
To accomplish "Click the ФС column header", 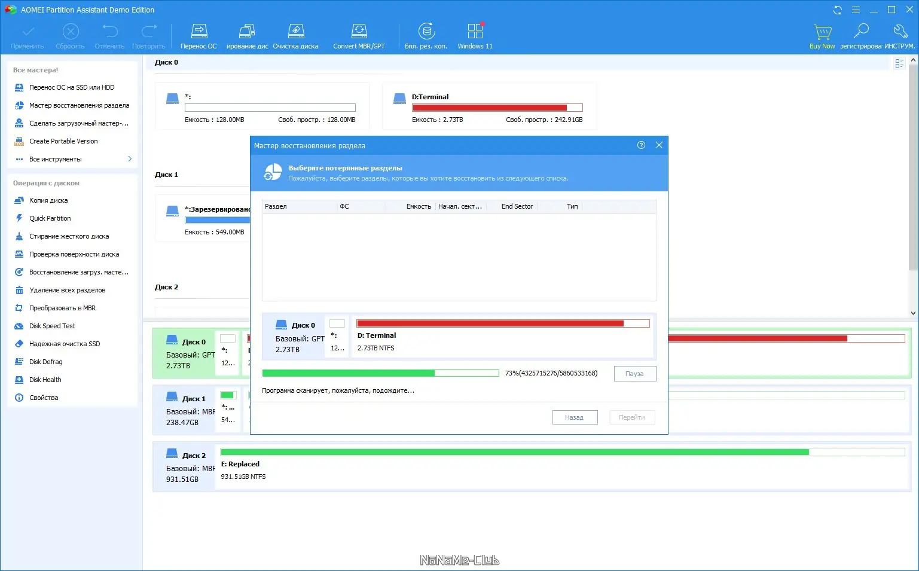I will [361, 206].
